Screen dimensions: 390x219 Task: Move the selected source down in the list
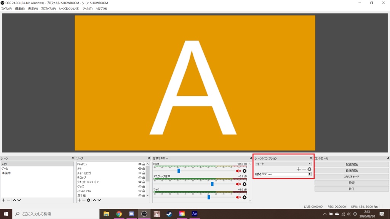[99, 200]
